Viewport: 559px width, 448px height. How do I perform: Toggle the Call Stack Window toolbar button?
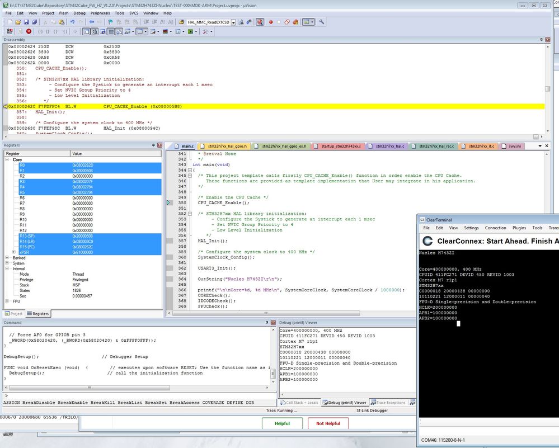point(119,32)
